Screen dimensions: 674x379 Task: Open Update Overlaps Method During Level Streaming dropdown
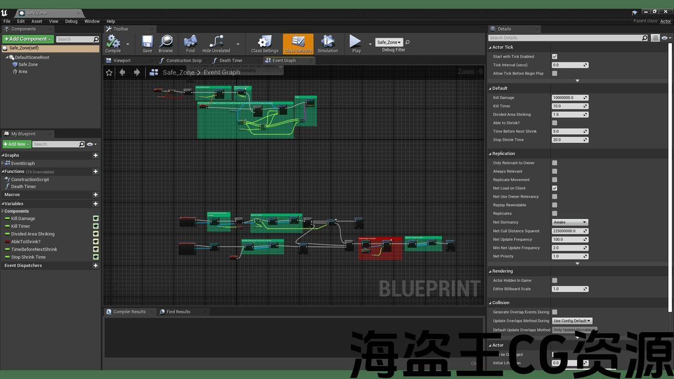click(x=572, y=321)
